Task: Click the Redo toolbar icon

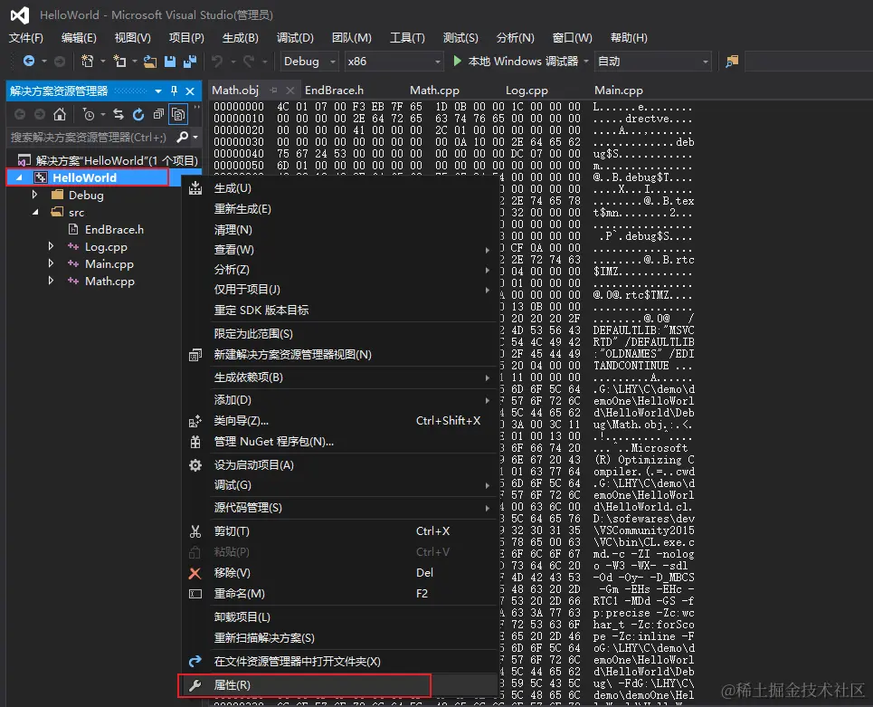Action: (249, 62)
